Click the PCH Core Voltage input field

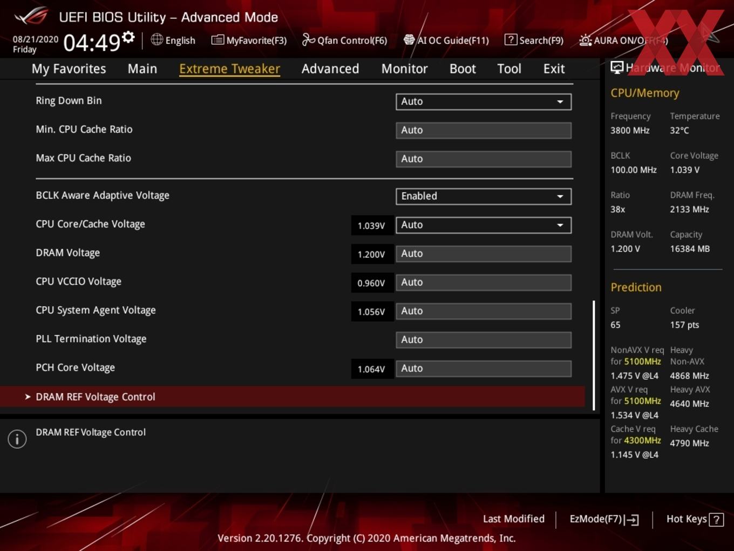click(x=484, y=368)
